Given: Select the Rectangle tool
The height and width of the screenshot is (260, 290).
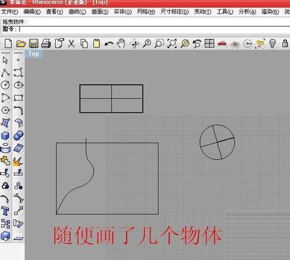Looking at the screenshot, I should (x=18, y=98).
